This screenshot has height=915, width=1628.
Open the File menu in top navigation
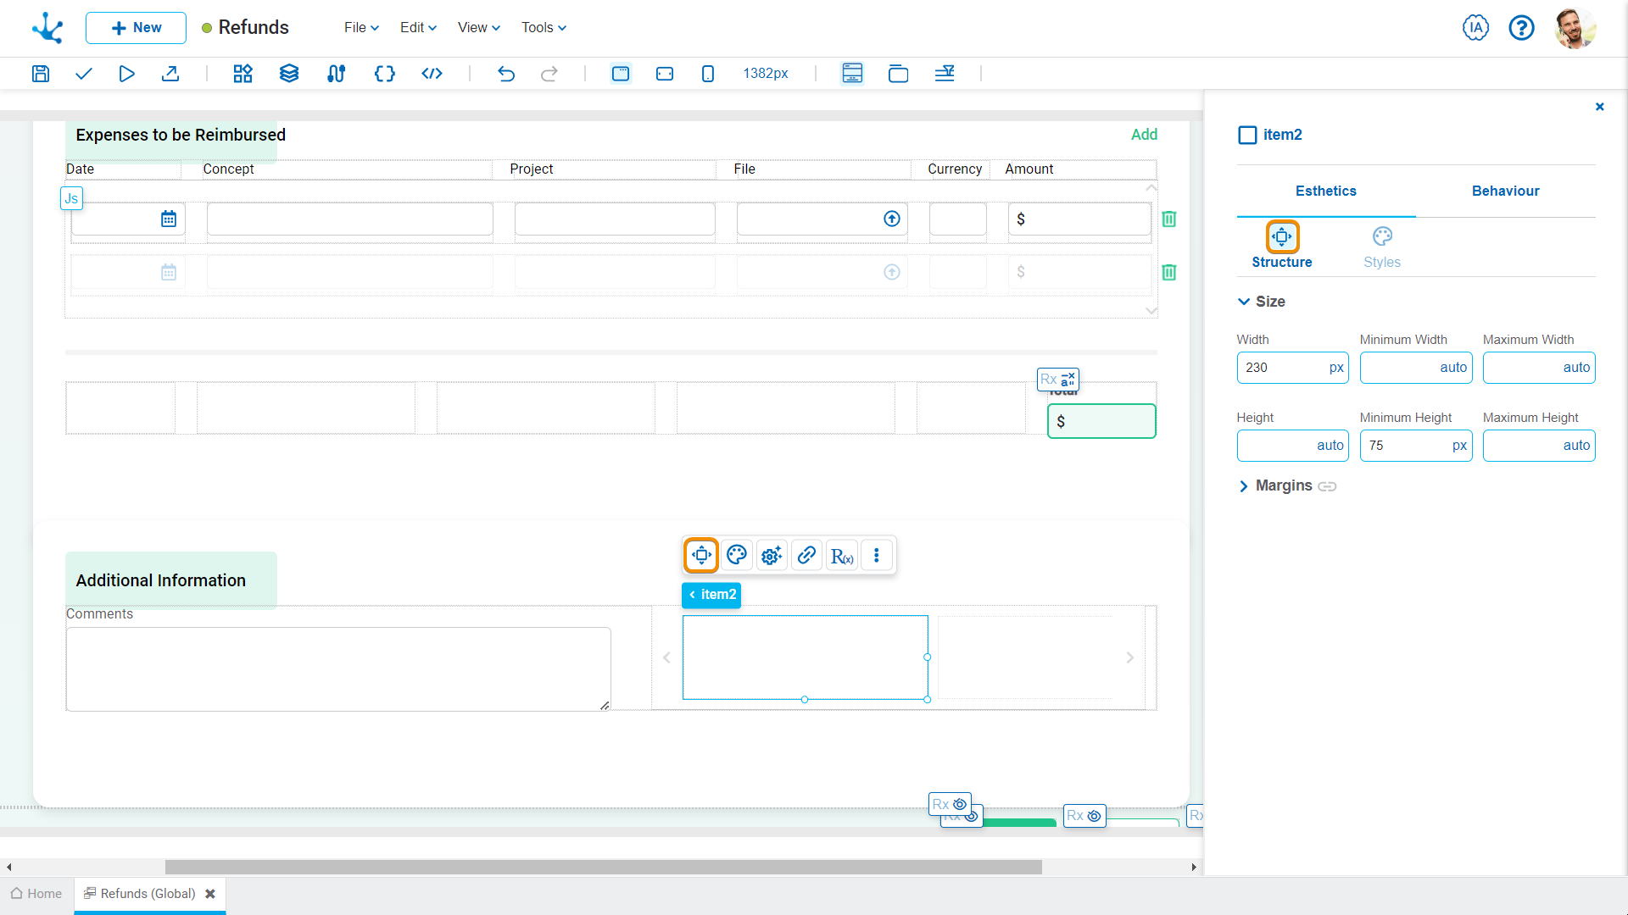point(354,28)
